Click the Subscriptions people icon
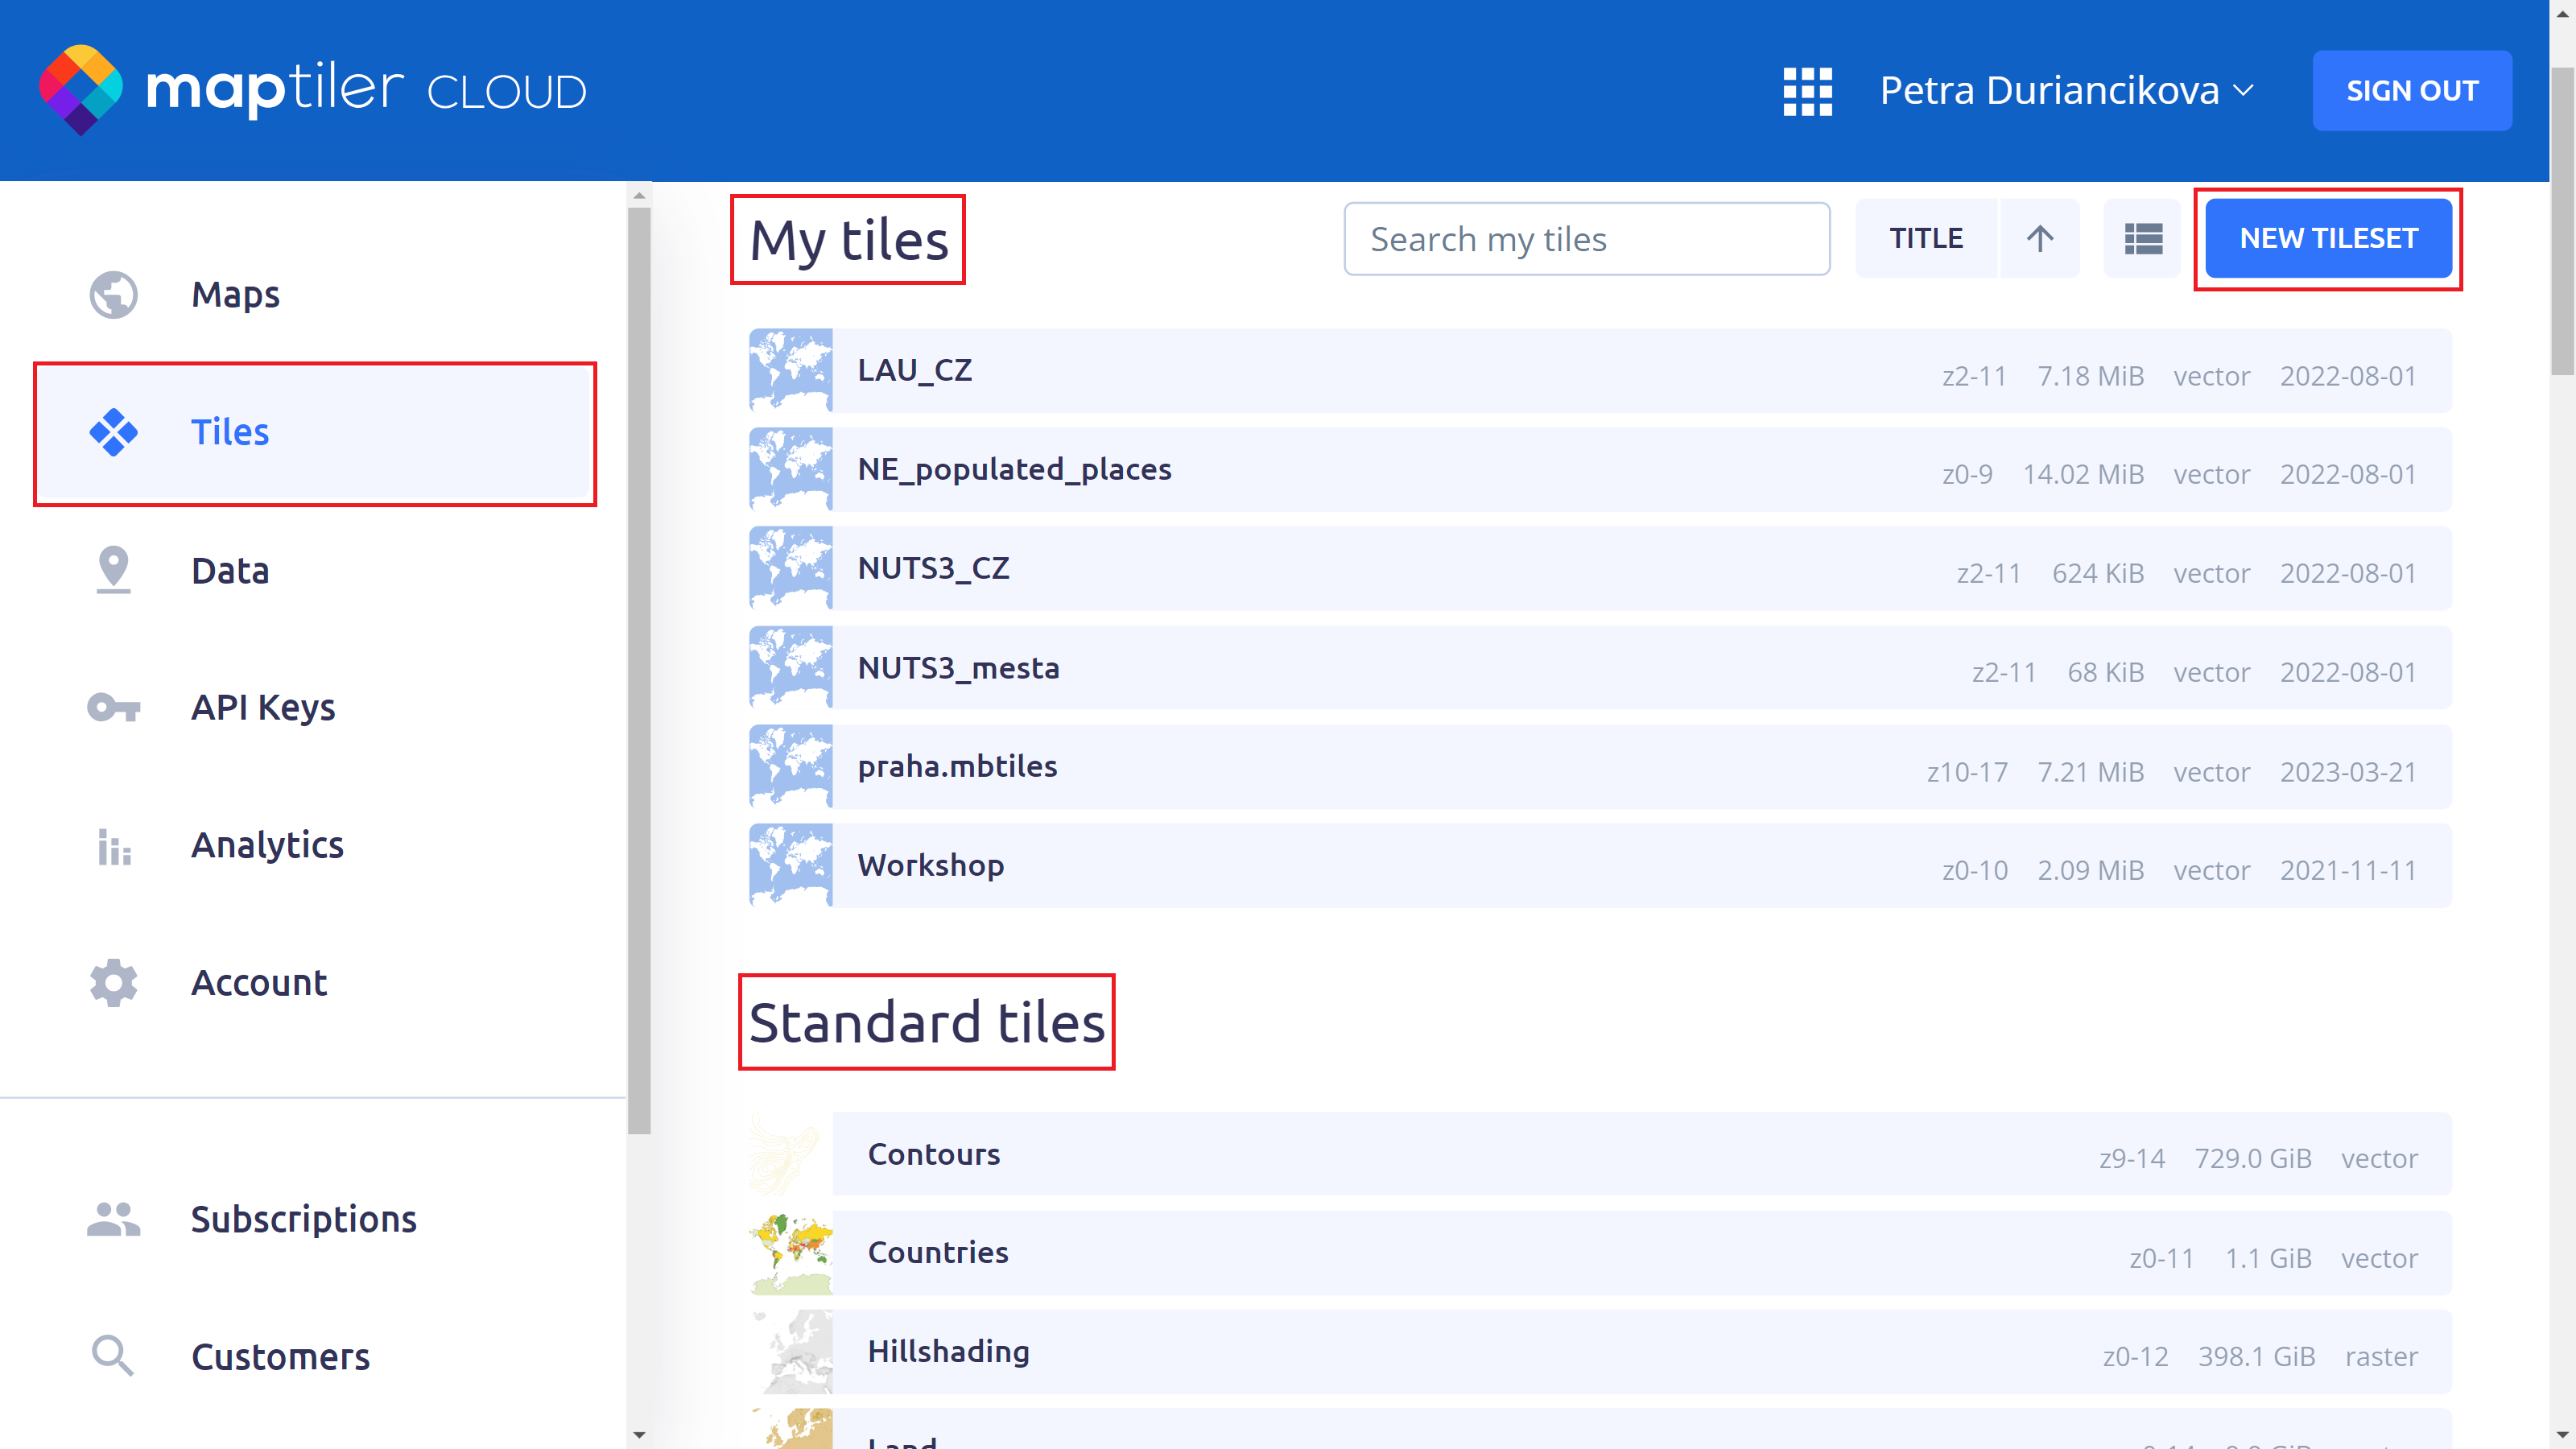Viewport: 2576px width, 1449px height. pos(113,1219)
